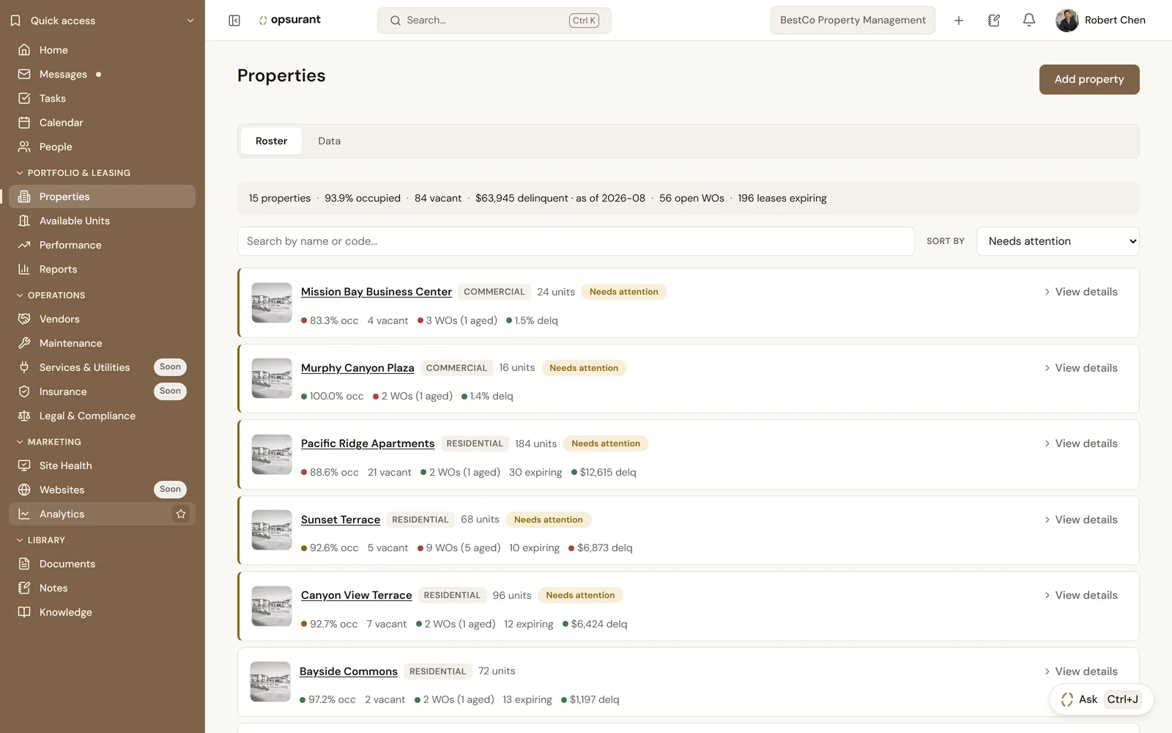
Task: View details for Bayside Commons
Action: pyautogui.click(x=1081, y=671)
